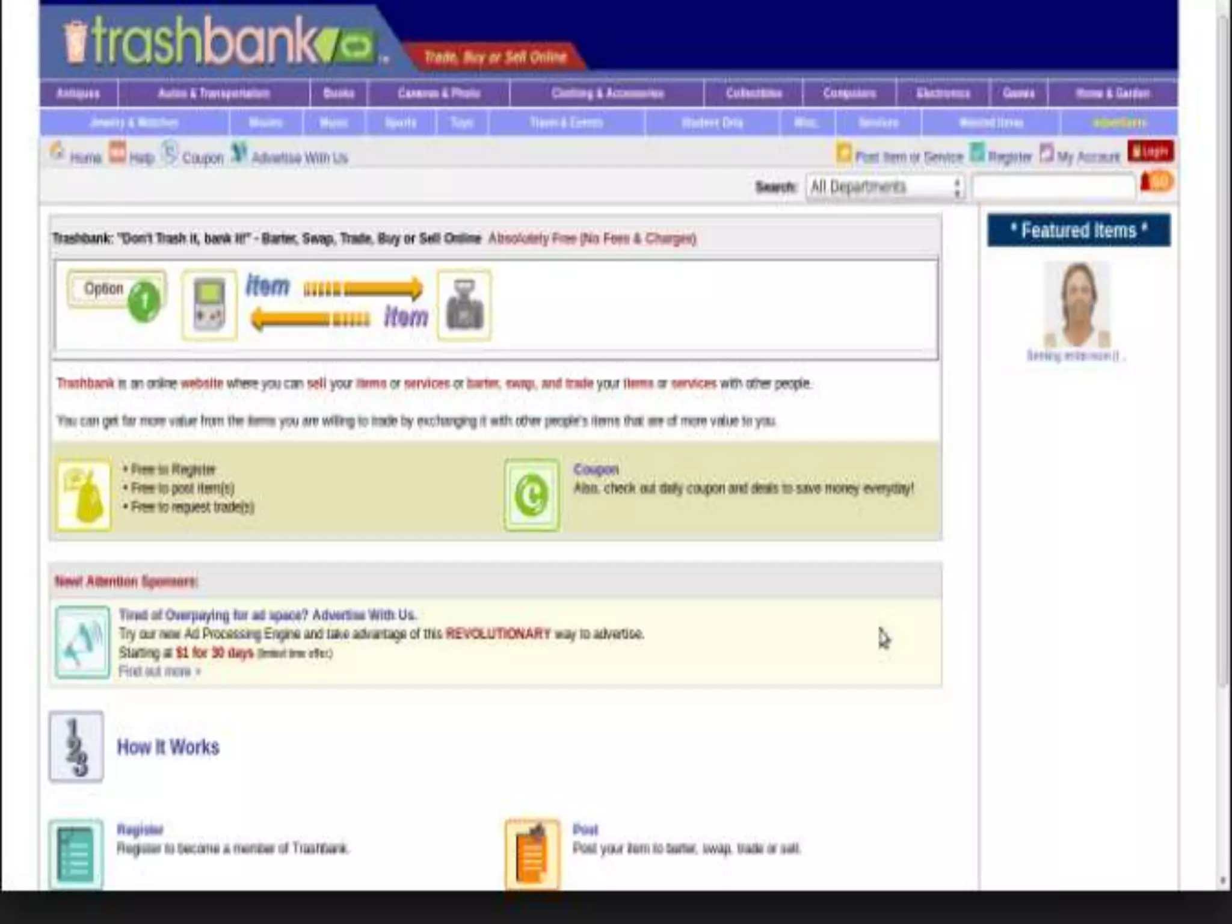The width and height of the screenshot is (1232, 924).
Task: Click the Advertise With Us icon
Action: (239, 152)
